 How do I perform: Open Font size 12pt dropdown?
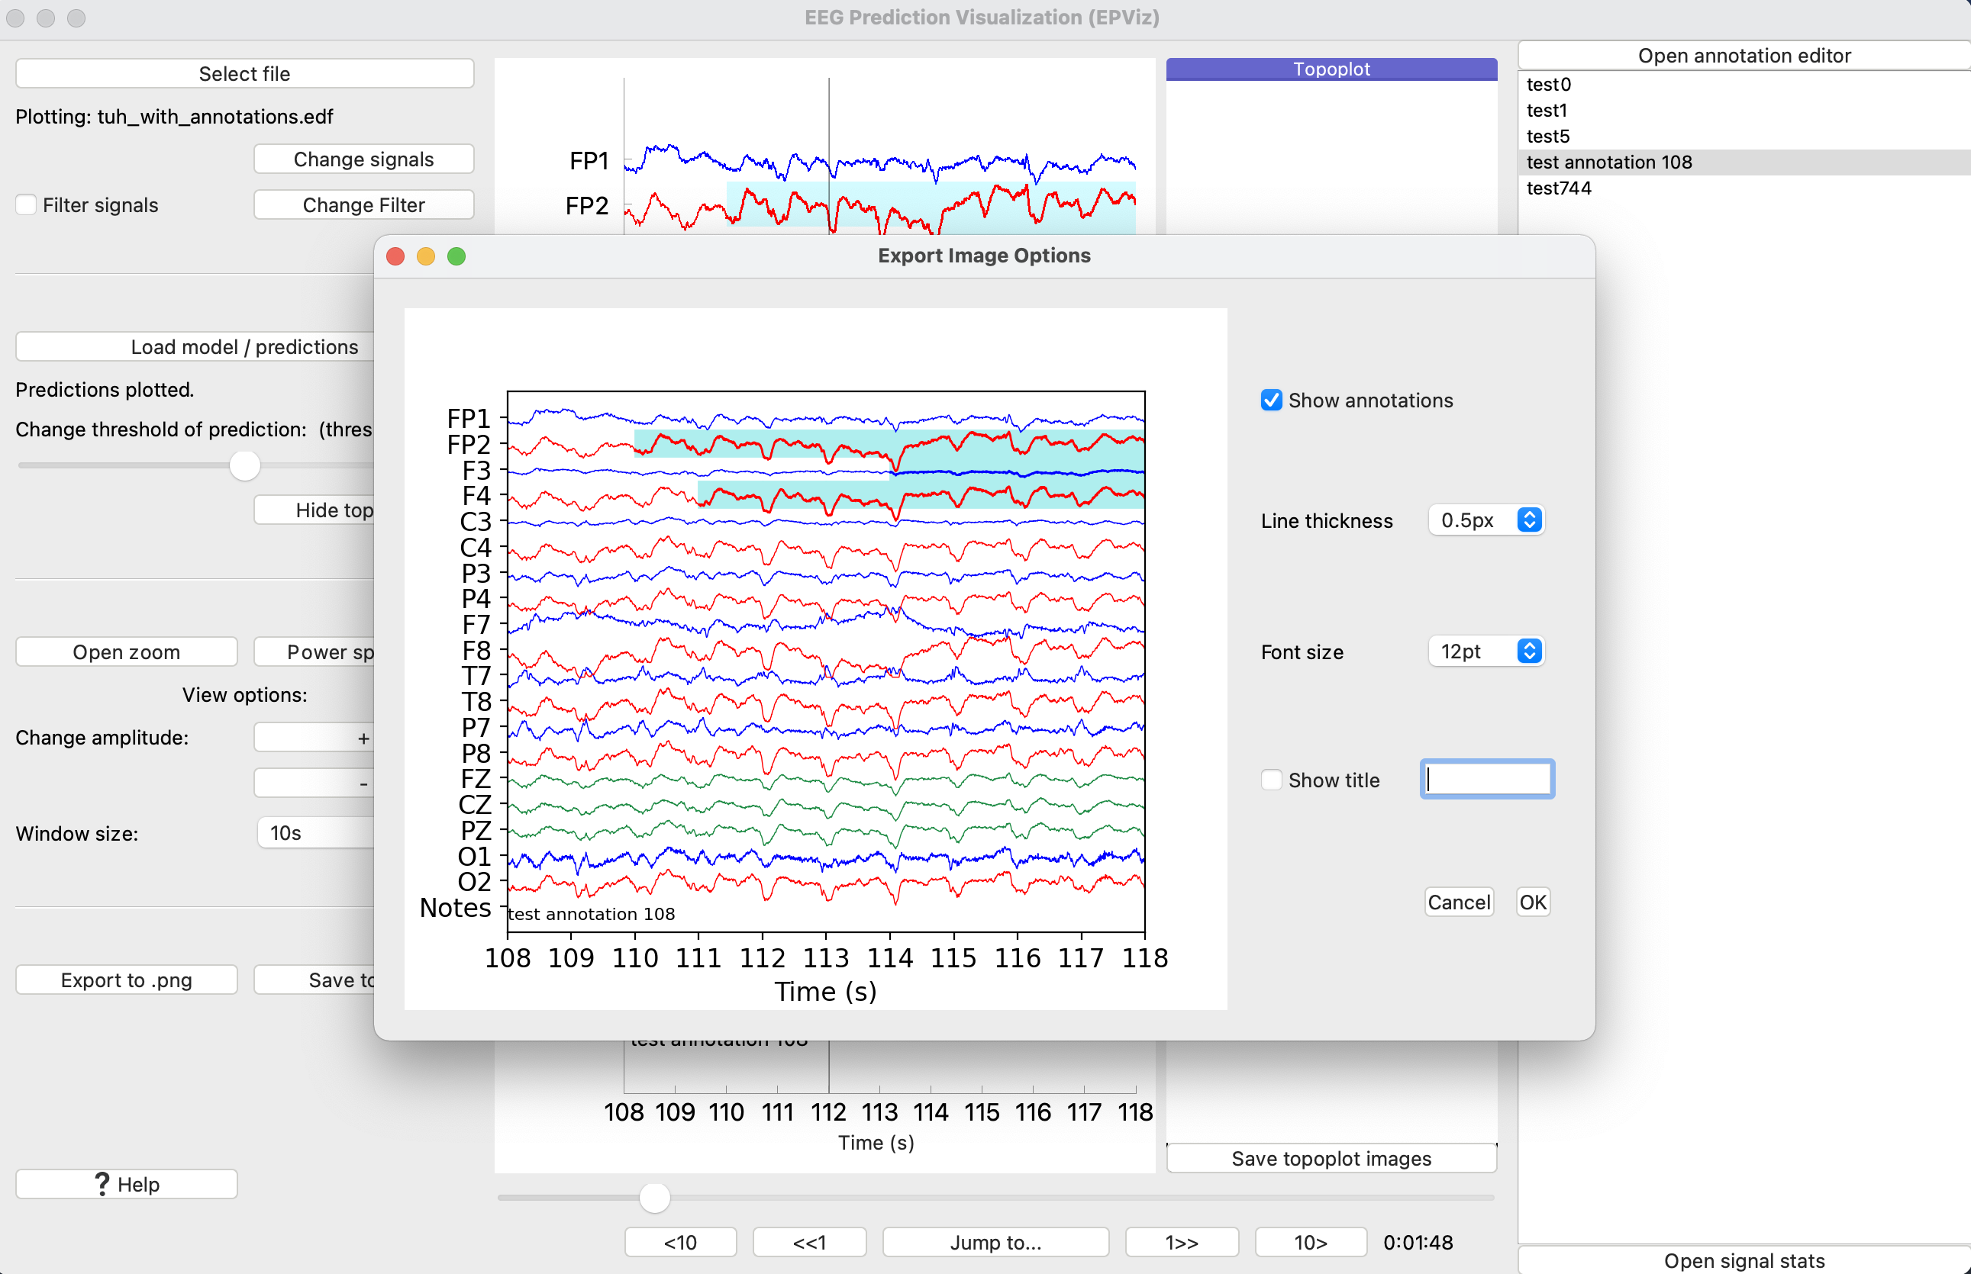click(1486, 652)
